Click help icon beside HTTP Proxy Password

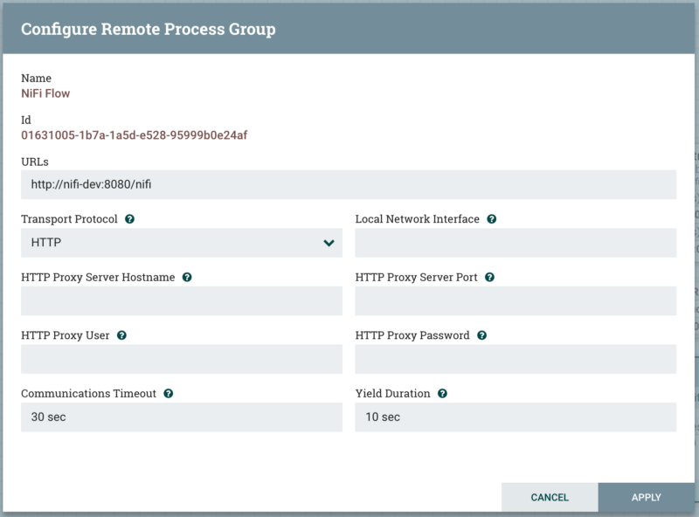click(x=482, y=335)
